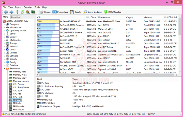Switch to the Favorites tab
This screenshot has height=117, width=183.
[x=16, y=17]
